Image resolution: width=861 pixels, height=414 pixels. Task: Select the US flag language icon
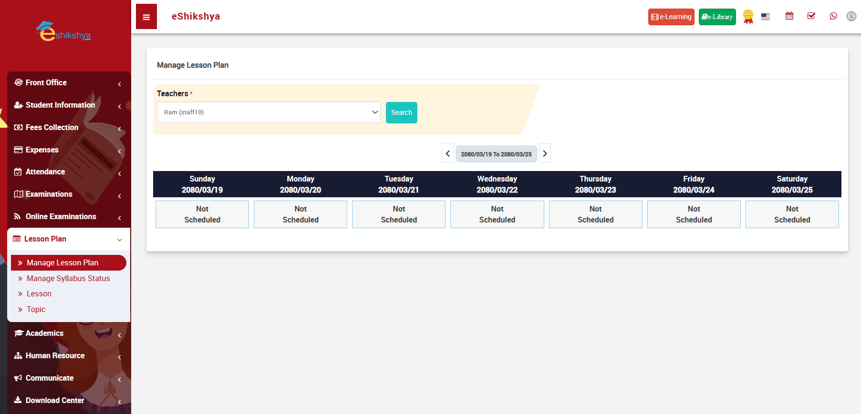pos(765,17)
